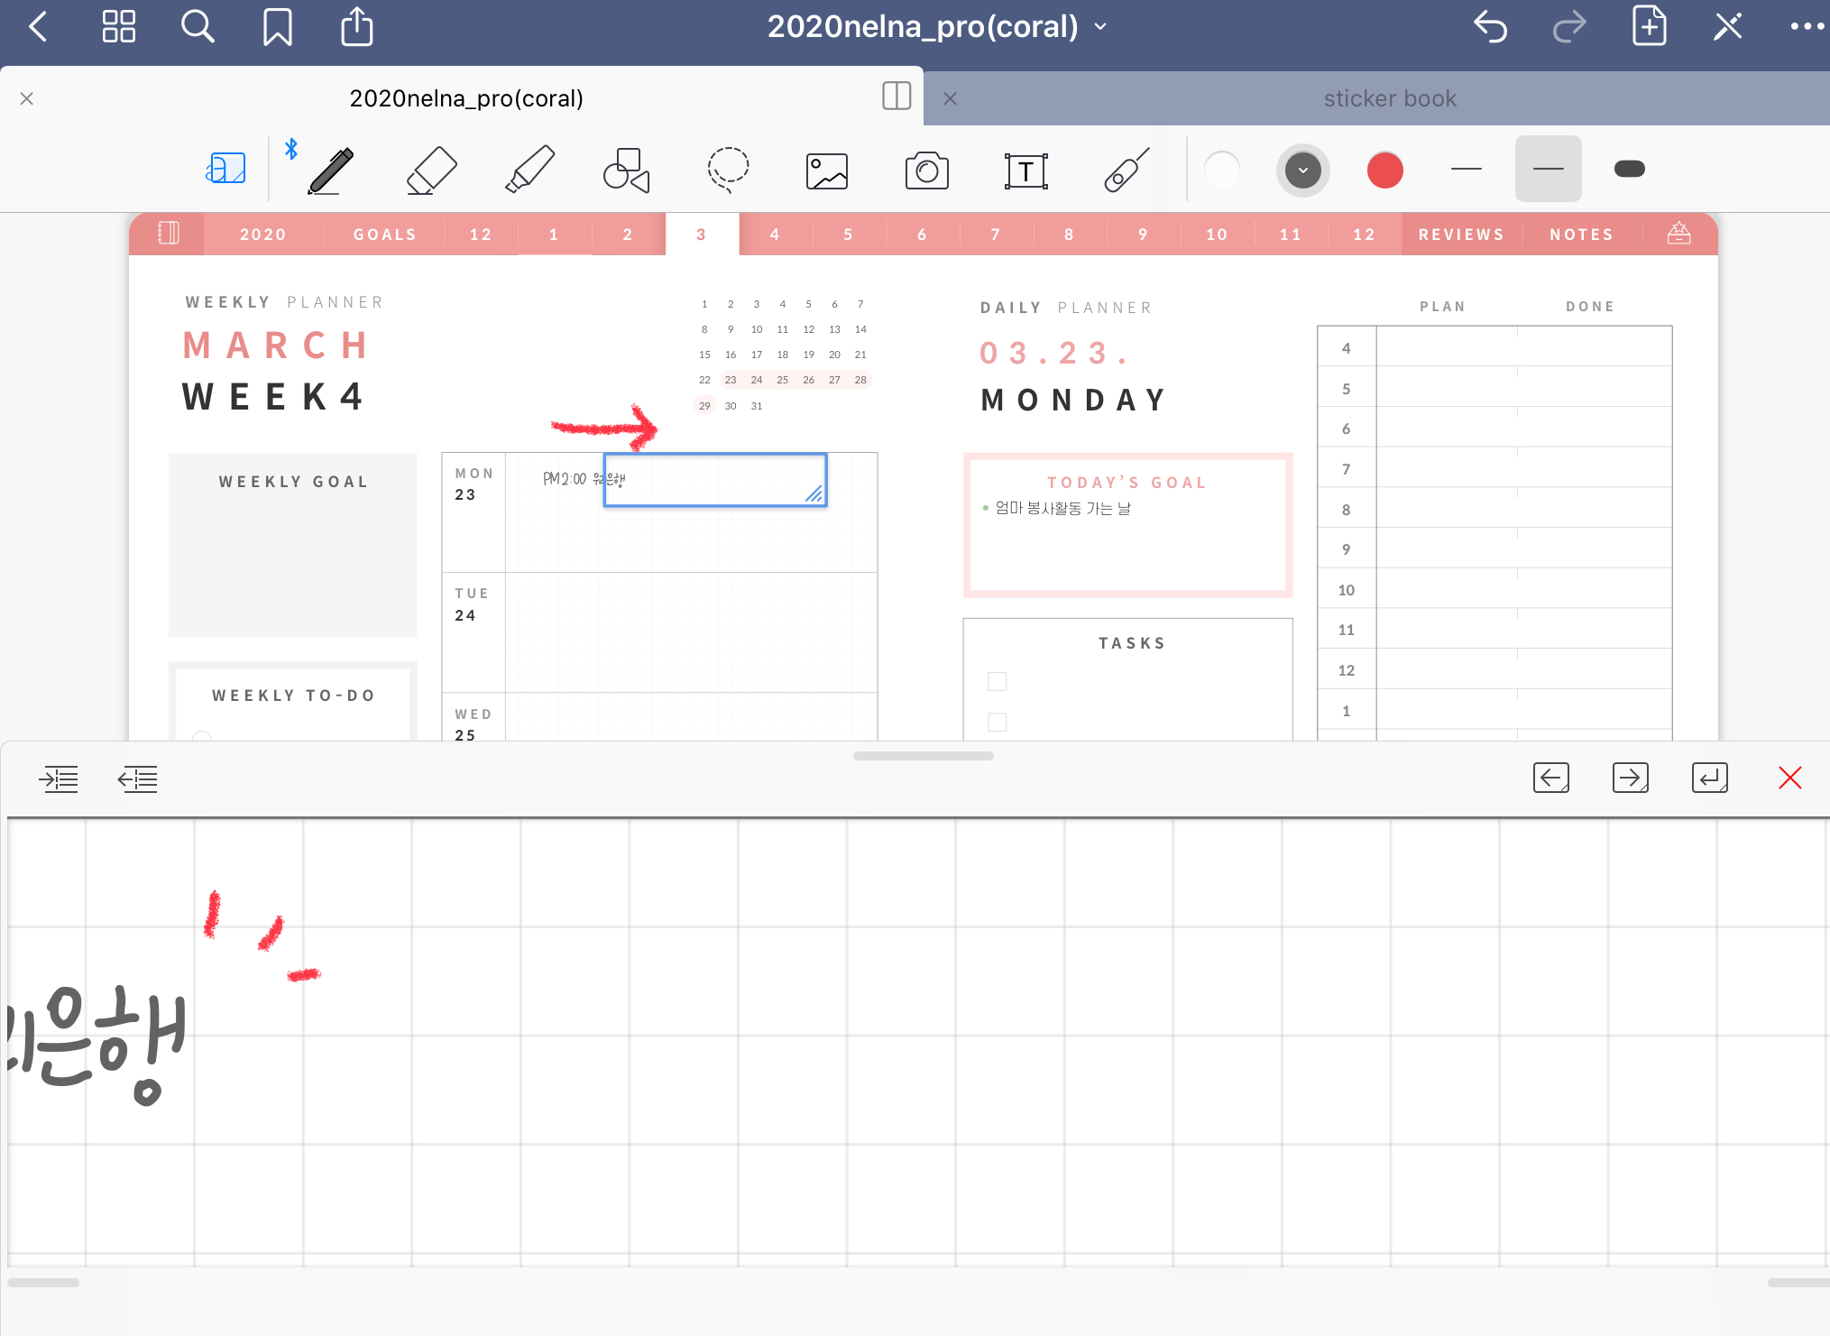Toggle the zoom window tool
This screenshot has height=1336, width=1830.
click(x=225, y=169)
